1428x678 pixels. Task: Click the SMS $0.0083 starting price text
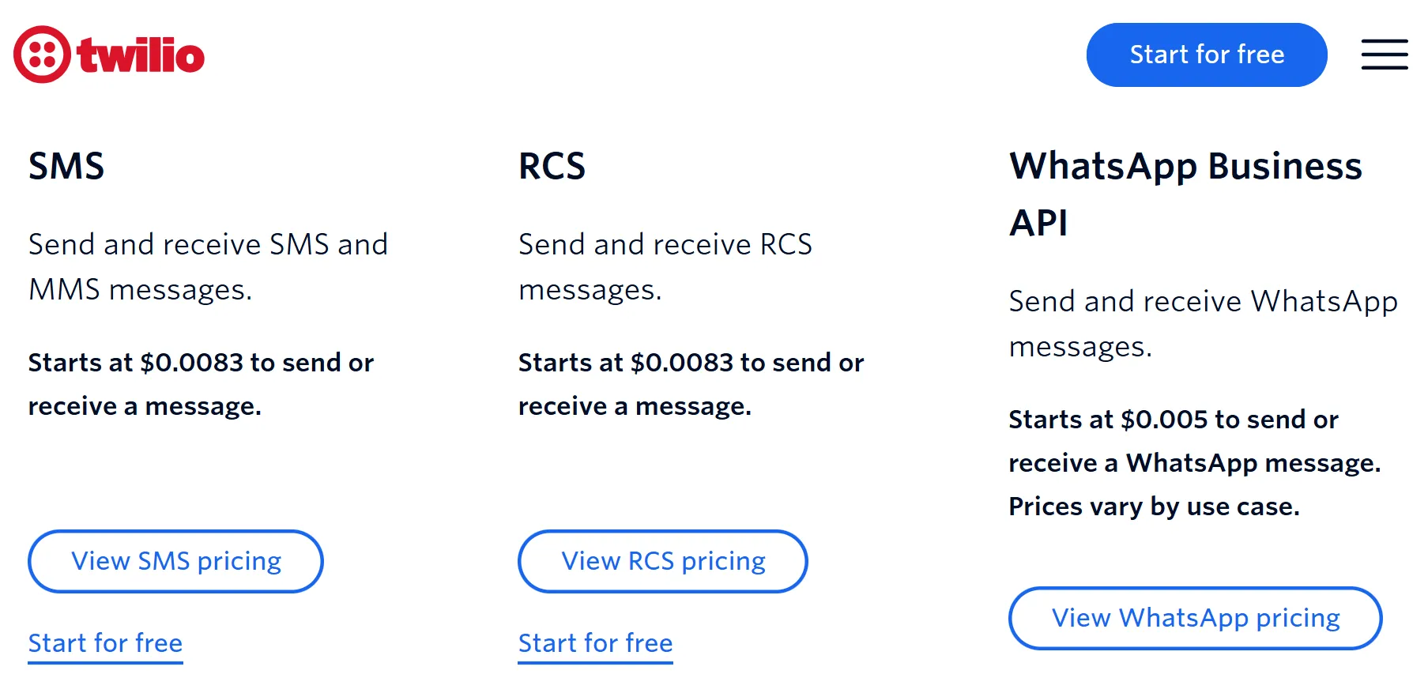[201, 363]
